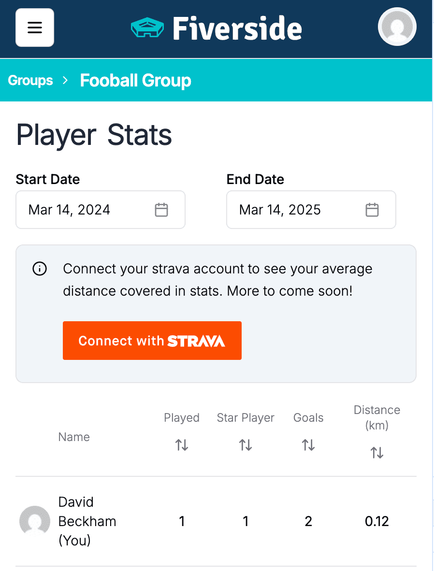Screen dimensions: 434x571
Task: Open the Start Date calendar icon
Action: [161, 210]
